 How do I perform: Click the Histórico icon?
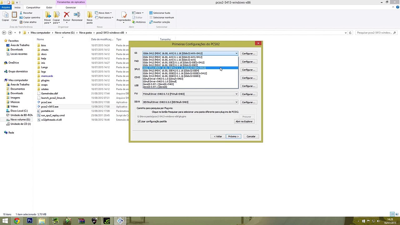tap(134, 22)
